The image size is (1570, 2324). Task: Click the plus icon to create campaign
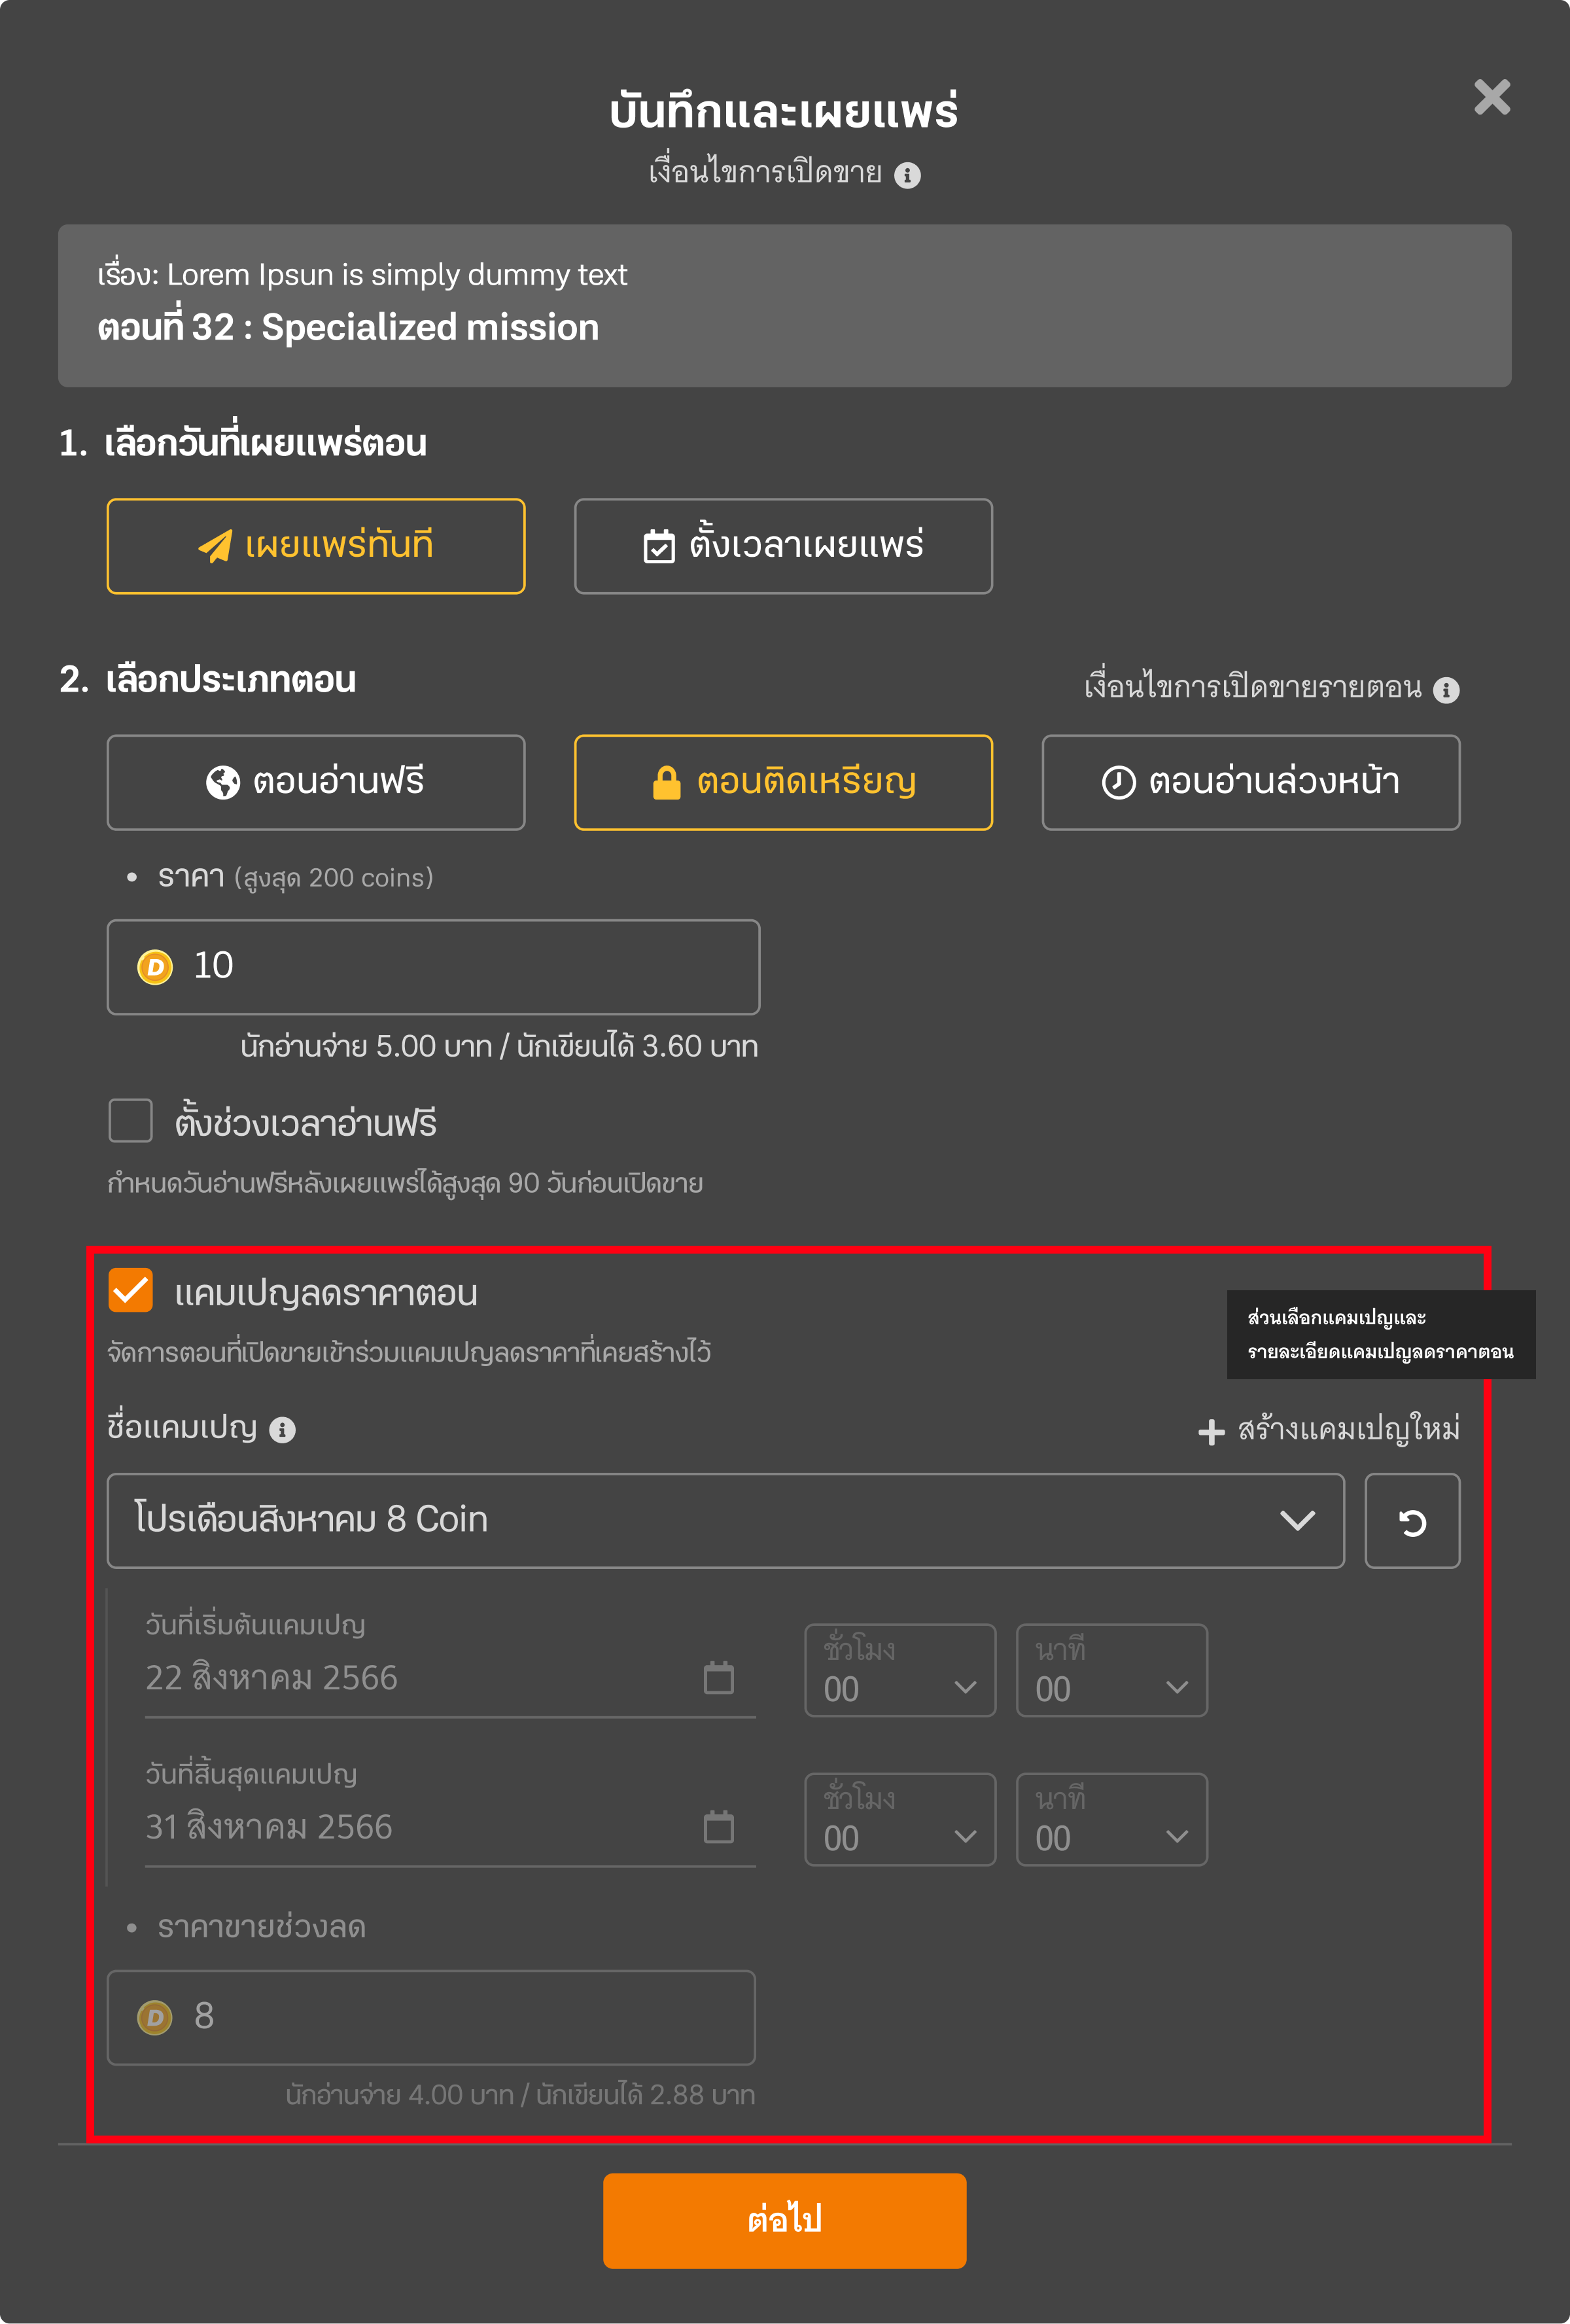(1211, 1432)
